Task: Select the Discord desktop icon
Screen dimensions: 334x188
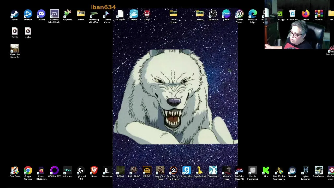Action: pos(41,14)
